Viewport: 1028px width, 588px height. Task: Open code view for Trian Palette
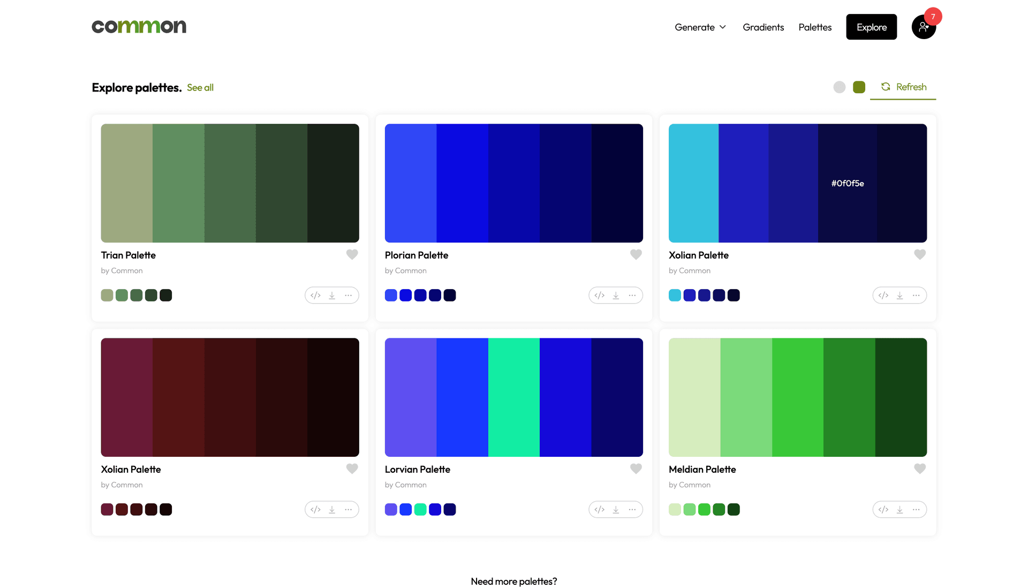315,296
